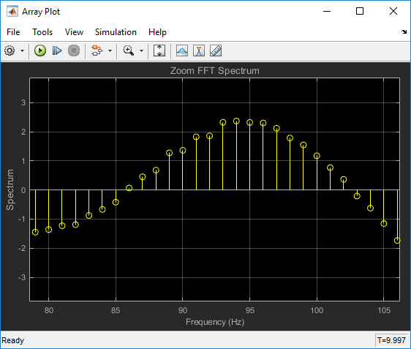Scale Y-axis limits icon

(x=159, y=50)
